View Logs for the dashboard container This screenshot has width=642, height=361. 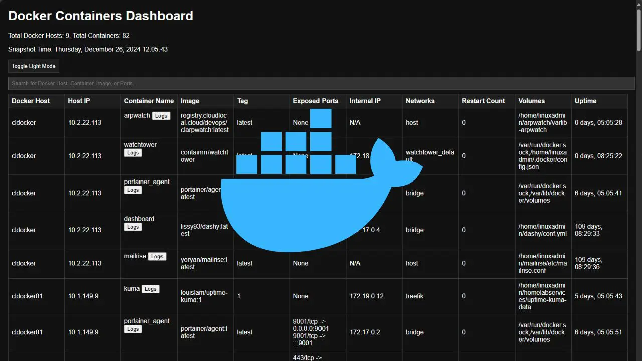tap(133, 227)
